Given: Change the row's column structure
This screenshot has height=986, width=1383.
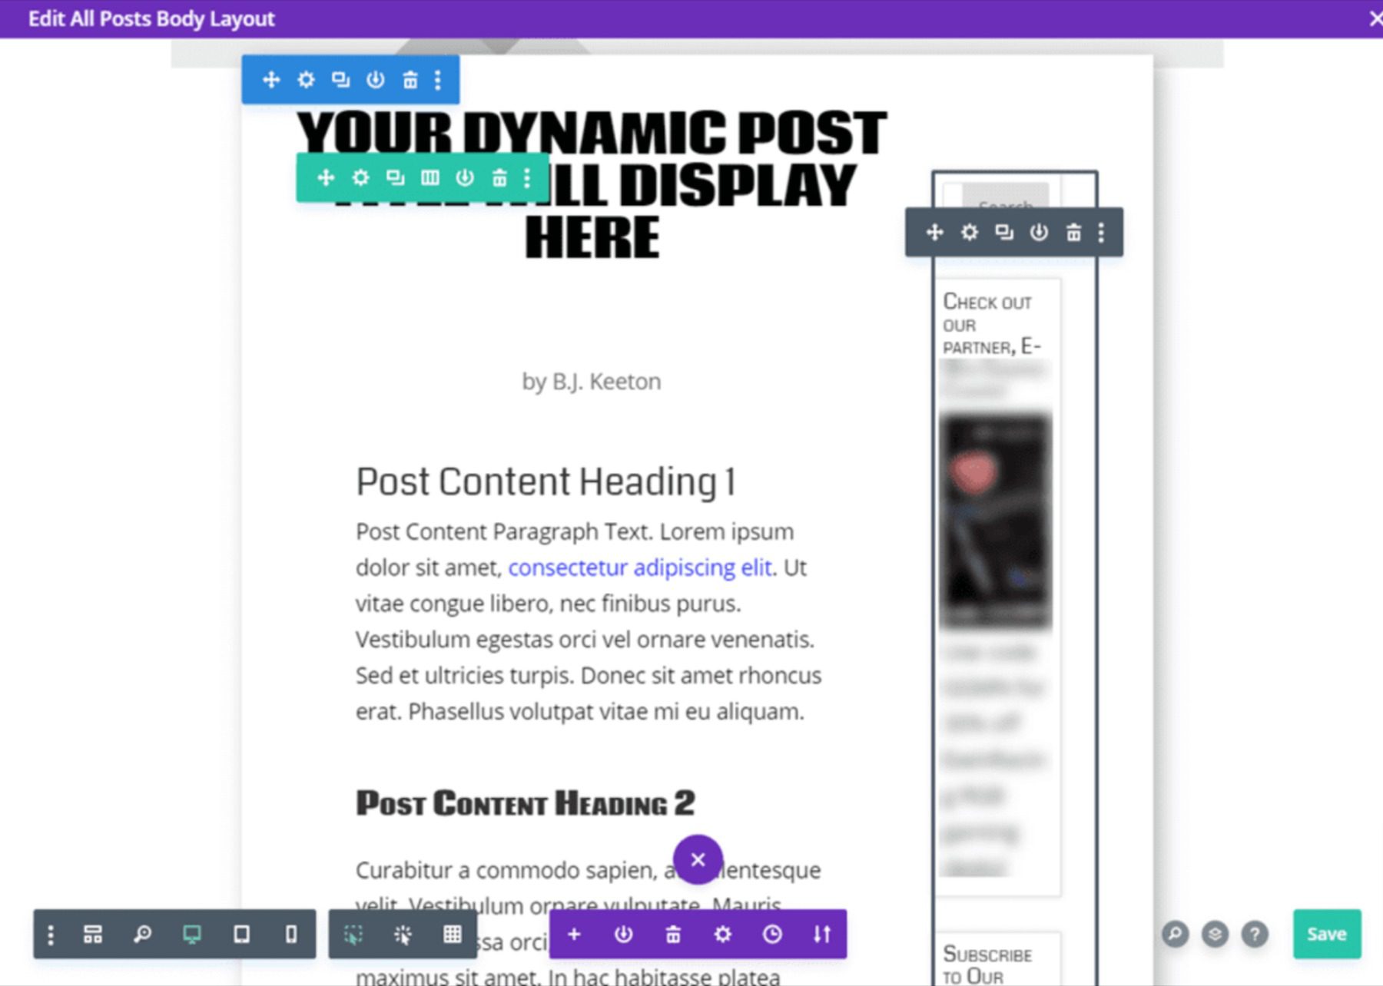Looking at the screenshot, I should 429,177.
